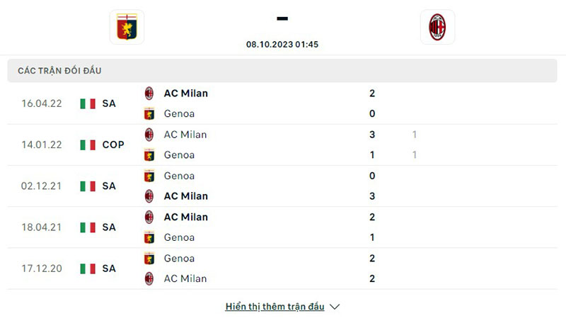
Task: Select Genoa team name in the 17.12.20 match
Action: [x=179, y=259]
